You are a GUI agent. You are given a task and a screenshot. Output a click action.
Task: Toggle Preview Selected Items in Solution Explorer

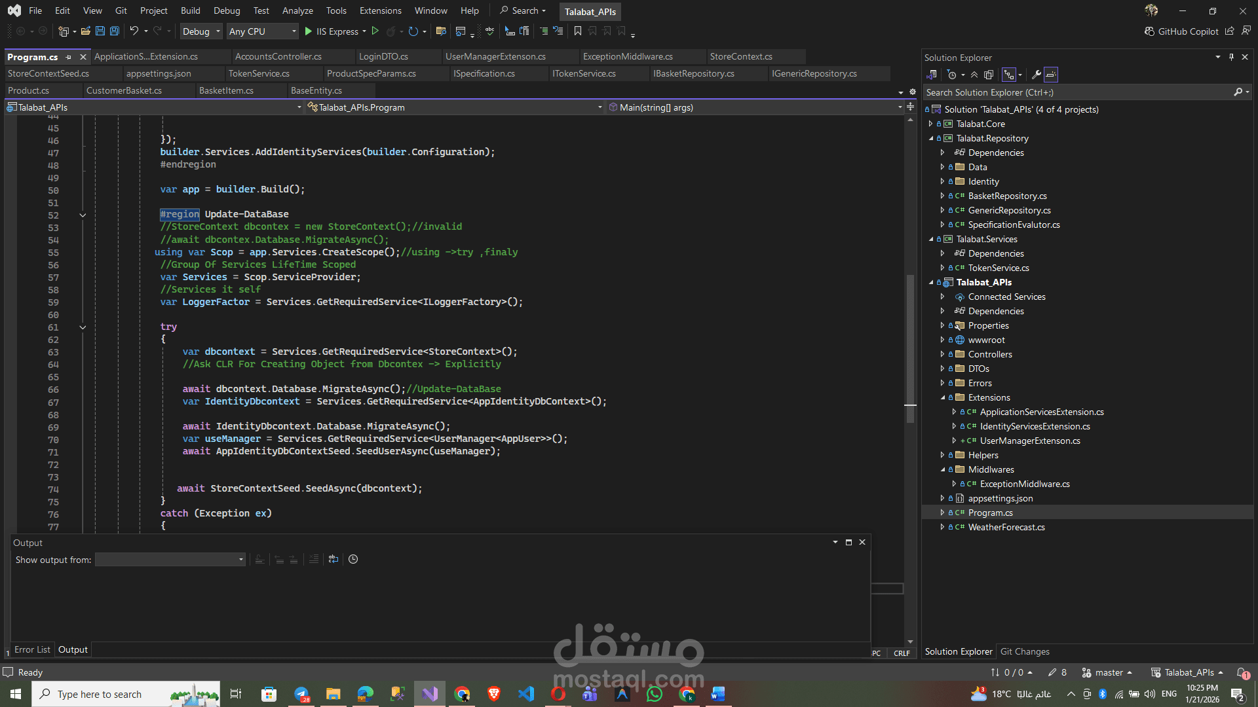pos(1050,75)
